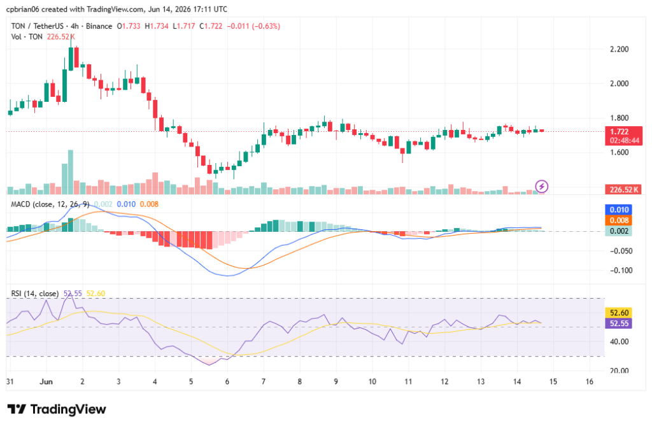Click the 14 date label on the time axis
Viewport: 652px width, 428px height.
click(517, 382)
